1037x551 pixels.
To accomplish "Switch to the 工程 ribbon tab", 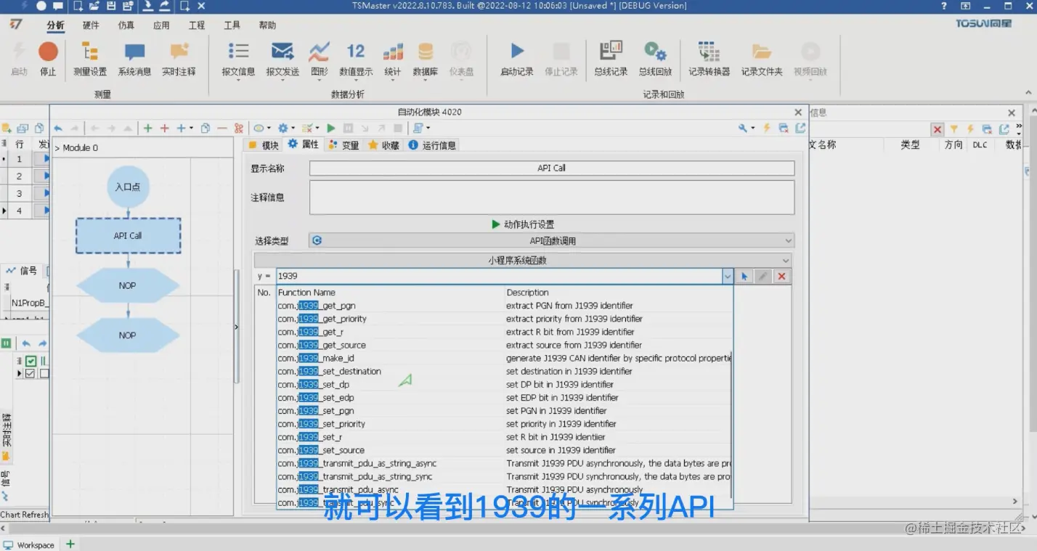I will 197,25.
